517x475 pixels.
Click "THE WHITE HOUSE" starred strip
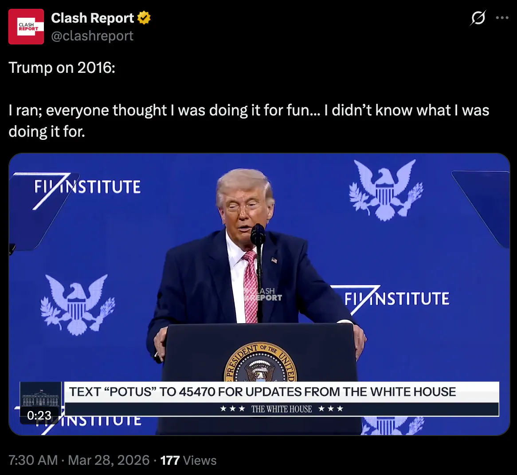[282, 409]
